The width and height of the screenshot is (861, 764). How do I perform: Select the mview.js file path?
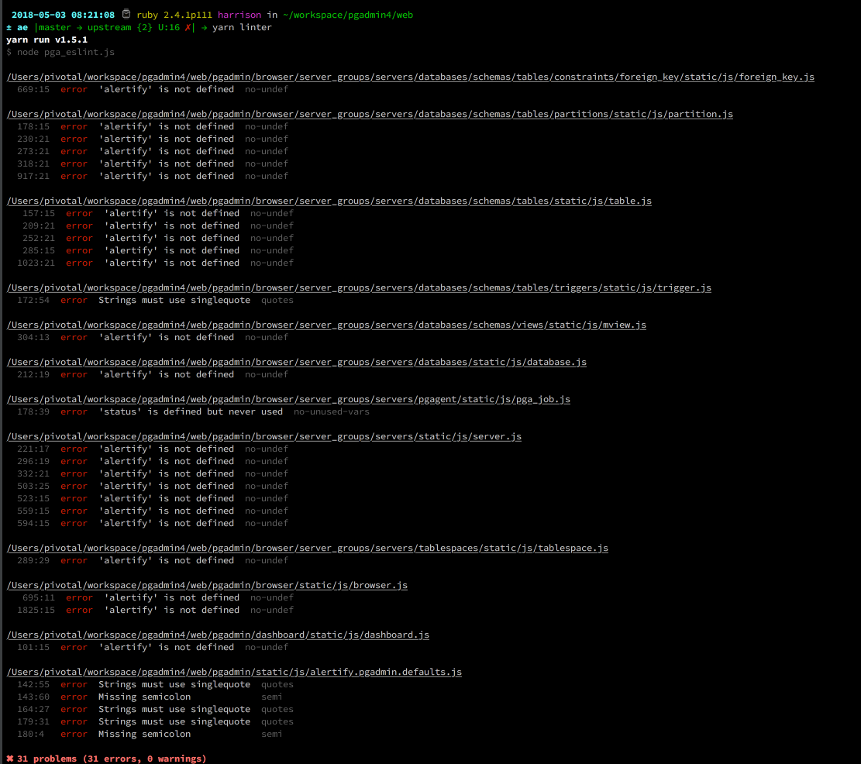pyautogui.click(x=326, y=325)
